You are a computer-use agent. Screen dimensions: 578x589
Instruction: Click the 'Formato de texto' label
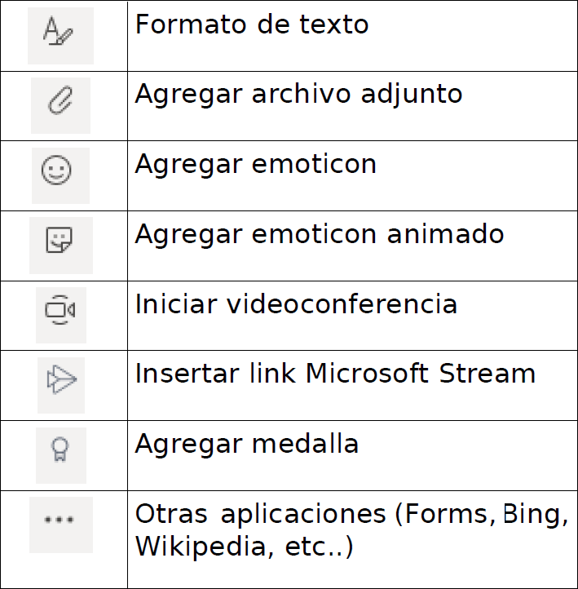tap(252, 24)
